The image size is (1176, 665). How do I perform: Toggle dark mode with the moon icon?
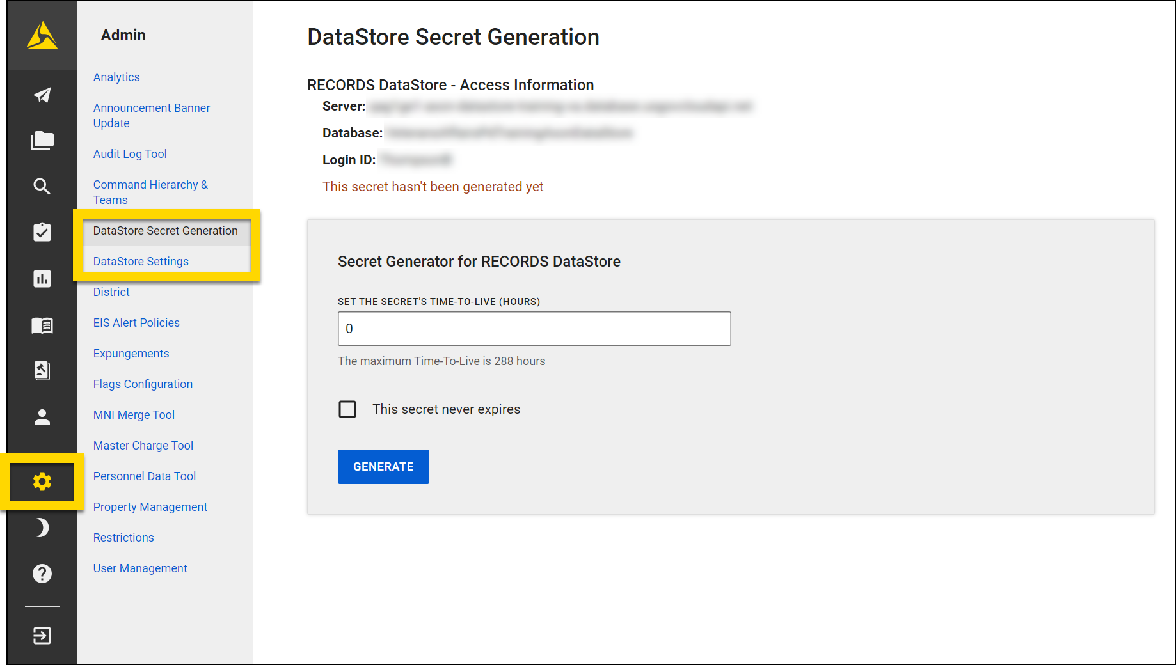coord(42,528)
